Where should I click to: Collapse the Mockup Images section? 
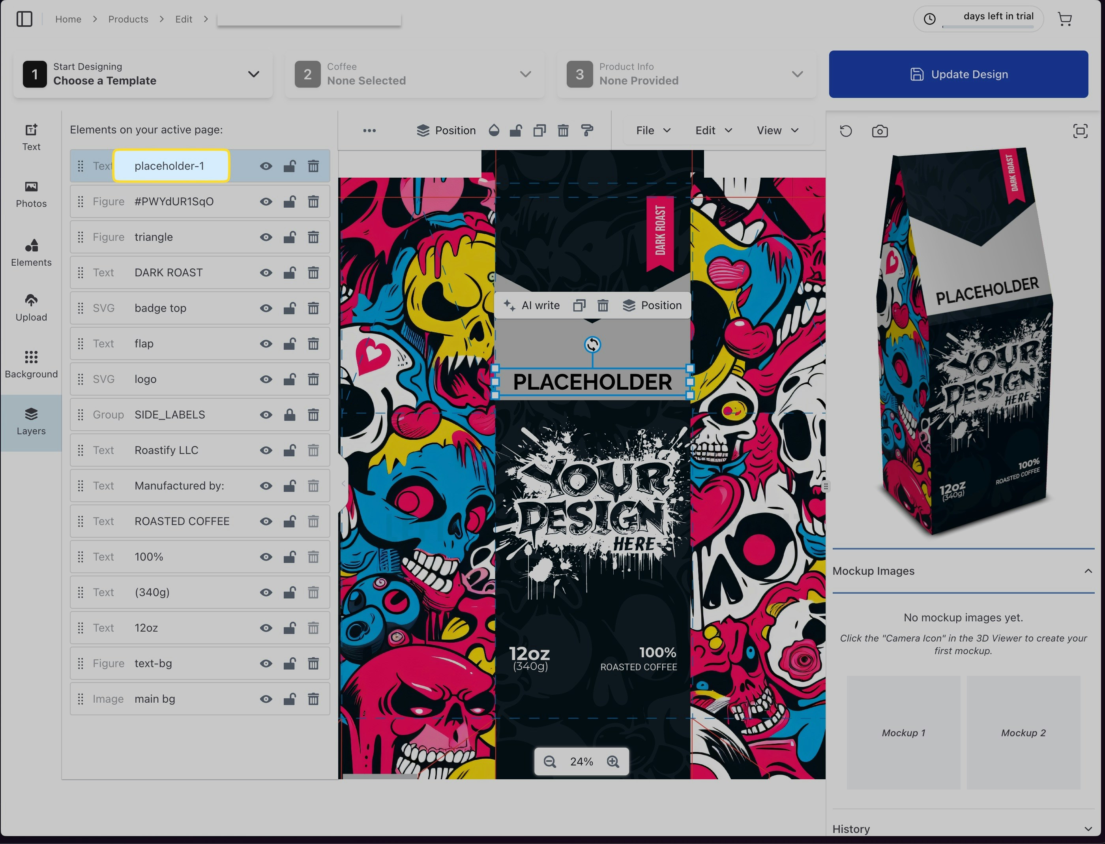[1088, 571]
